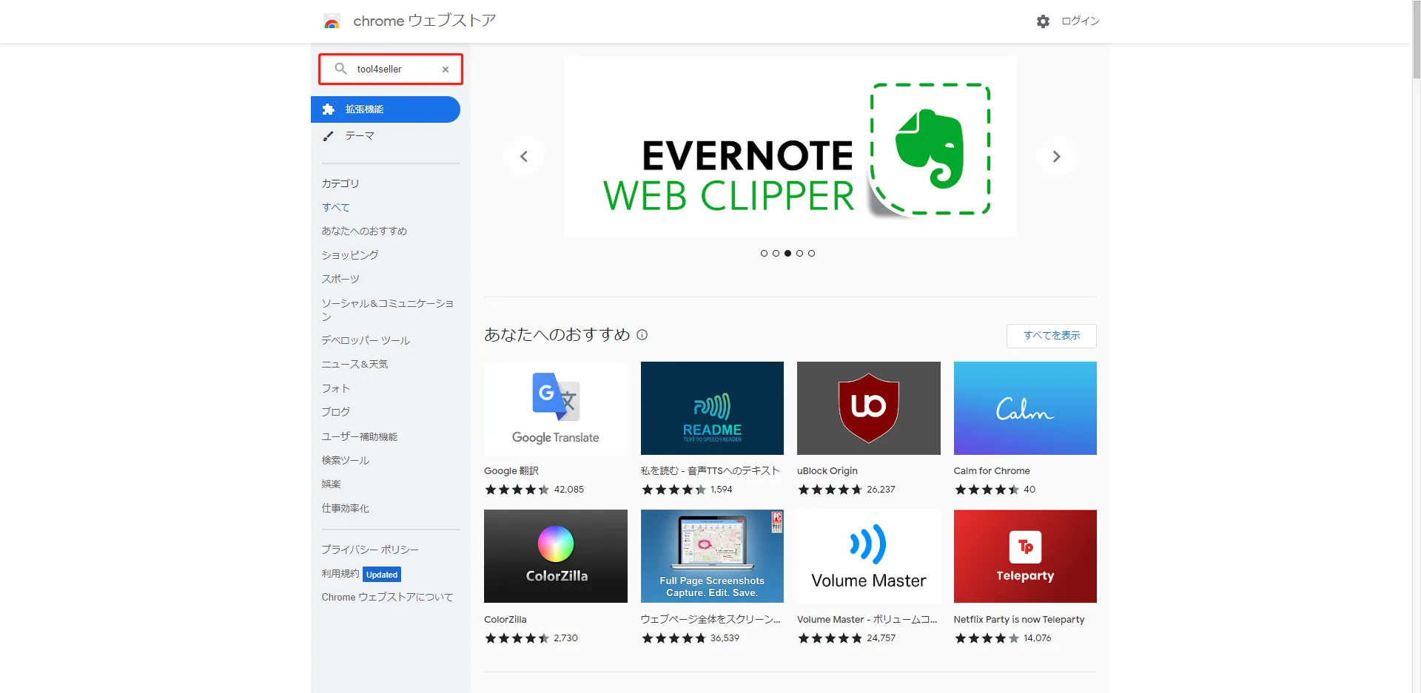Click star rating with 36,539 reviews
Screen dimensions: 1421x693
[x=673, y=638]
